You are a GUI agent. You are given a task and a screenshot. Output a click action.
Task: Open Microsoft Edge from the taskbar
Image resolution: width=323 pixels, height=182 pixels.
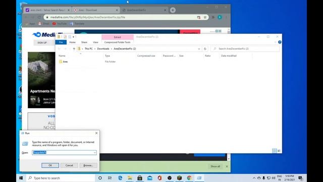[x=120, y=178]
